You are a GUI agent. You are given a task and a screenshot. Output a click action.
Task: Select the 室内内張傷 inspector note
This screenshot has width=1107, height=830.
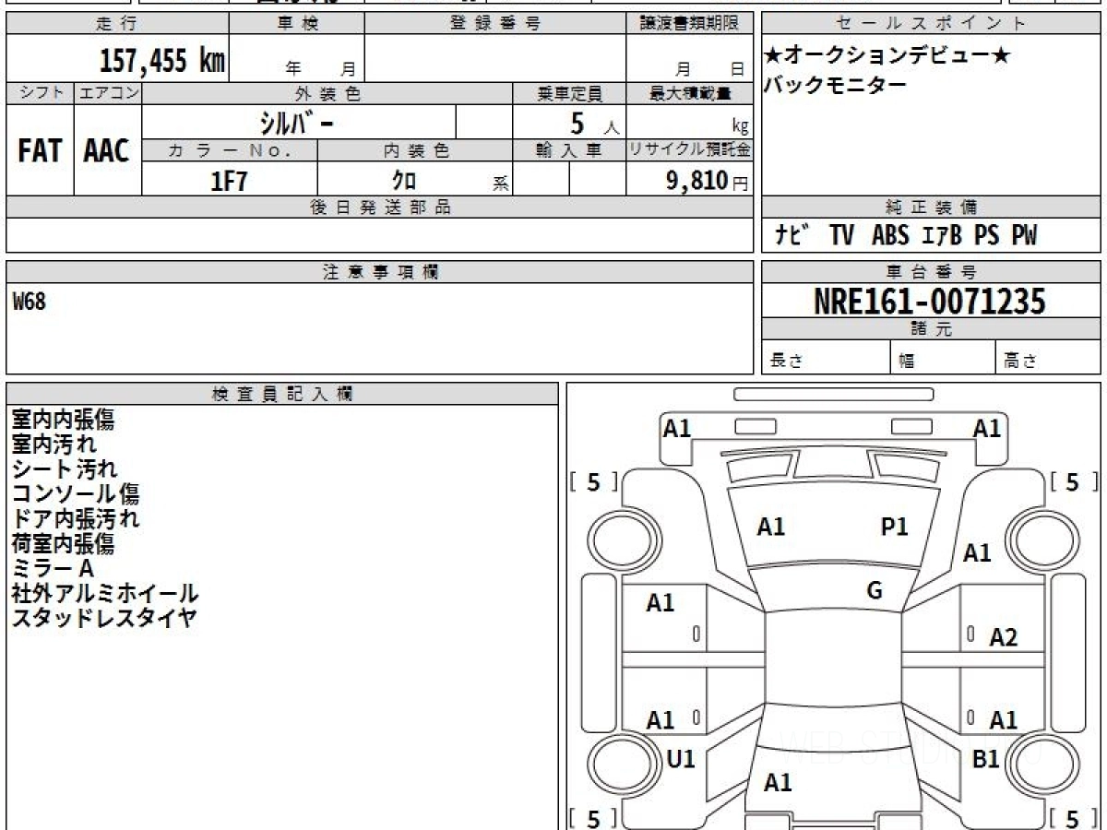coord(63,421)
